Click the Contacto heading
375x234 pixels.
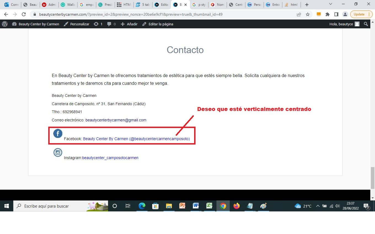185,50
